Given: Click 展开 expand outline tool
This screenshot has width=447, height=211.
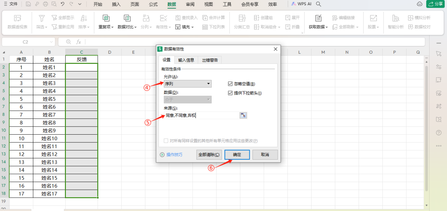Looking at the screenshot, I should coord(293,17).
